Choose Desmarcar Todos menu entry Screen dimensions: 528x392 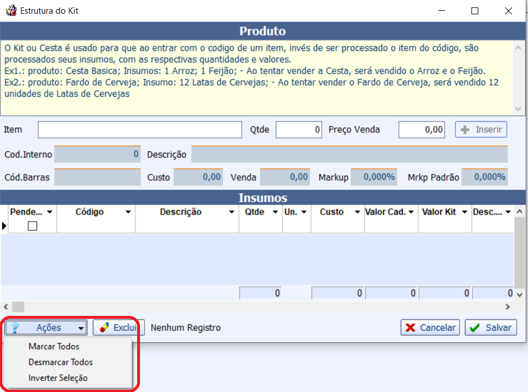[61, 362]
